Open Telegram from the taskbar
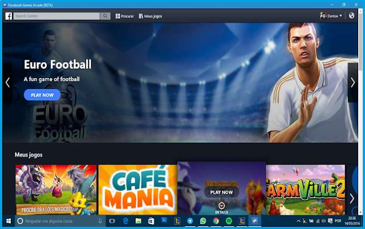 [x=190, y=221]
